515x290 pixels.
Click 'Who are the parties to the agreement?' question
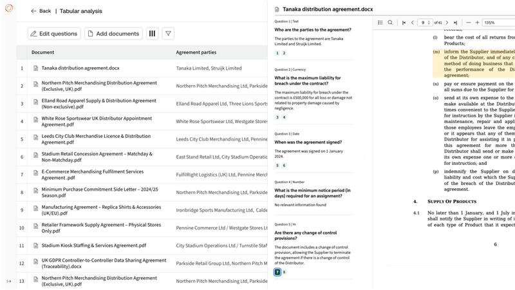click(313, 30)
